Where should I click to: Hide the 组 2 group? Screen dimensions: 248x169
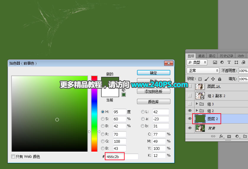click(x=190, y=111)
